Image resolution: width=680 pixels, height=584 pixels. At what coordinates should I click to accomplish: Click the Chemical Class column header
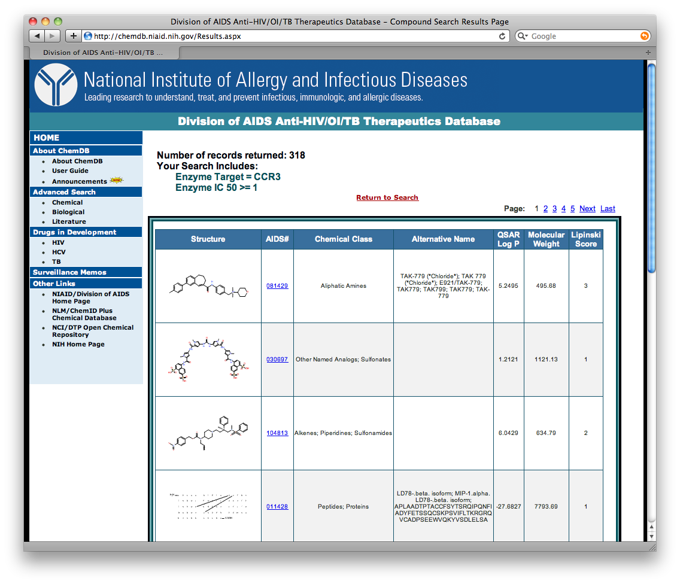pyautogui.click(x=344, y=239)
